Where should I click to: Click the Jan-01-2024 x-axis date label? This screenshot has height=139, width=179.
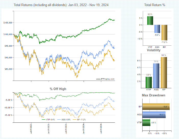coord(84,129)
